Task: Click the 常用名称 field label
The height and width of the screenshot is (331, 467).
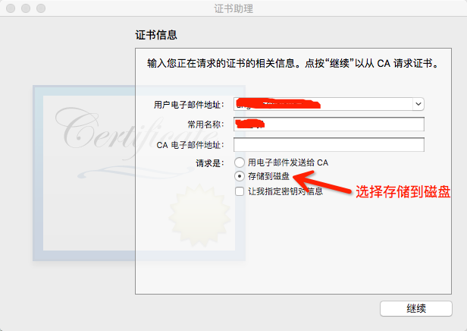Action: 205,125
